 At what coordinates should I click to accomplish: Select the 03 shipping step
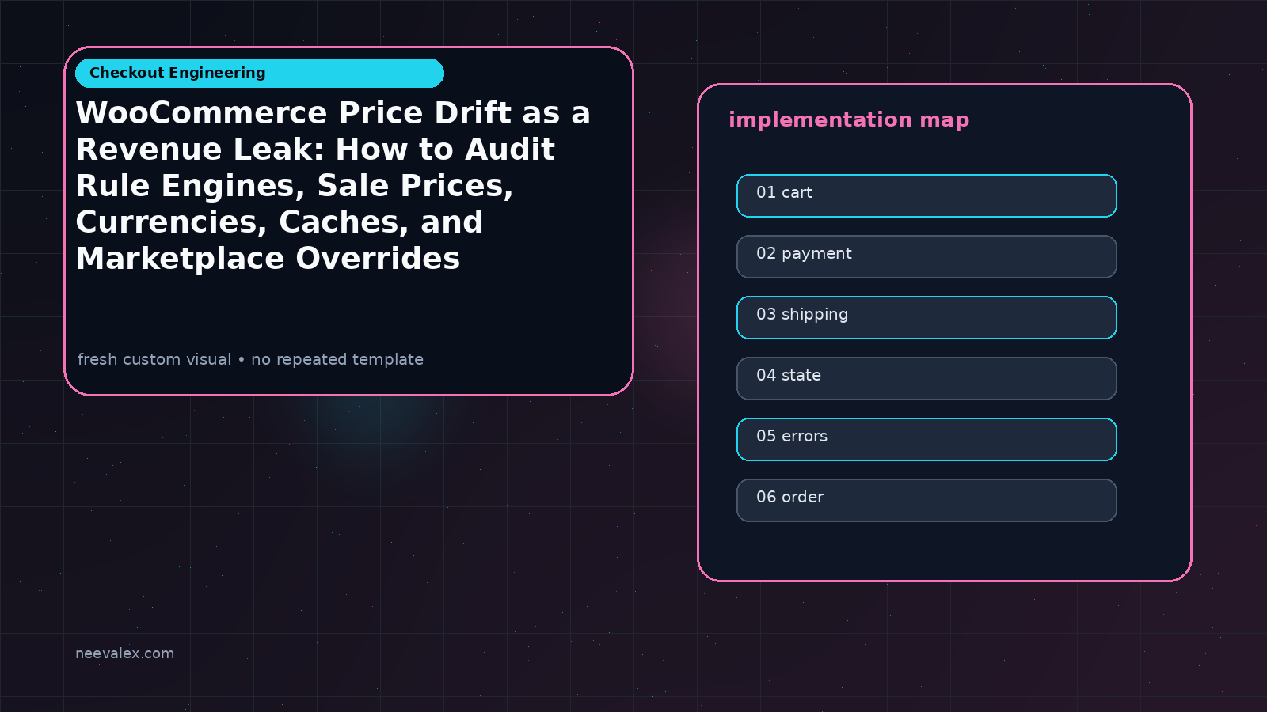point(926,317)
